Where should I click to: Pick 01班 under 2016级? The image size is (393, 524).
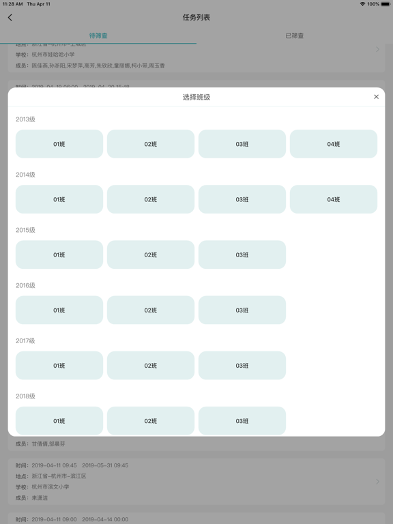pos(59,310)
